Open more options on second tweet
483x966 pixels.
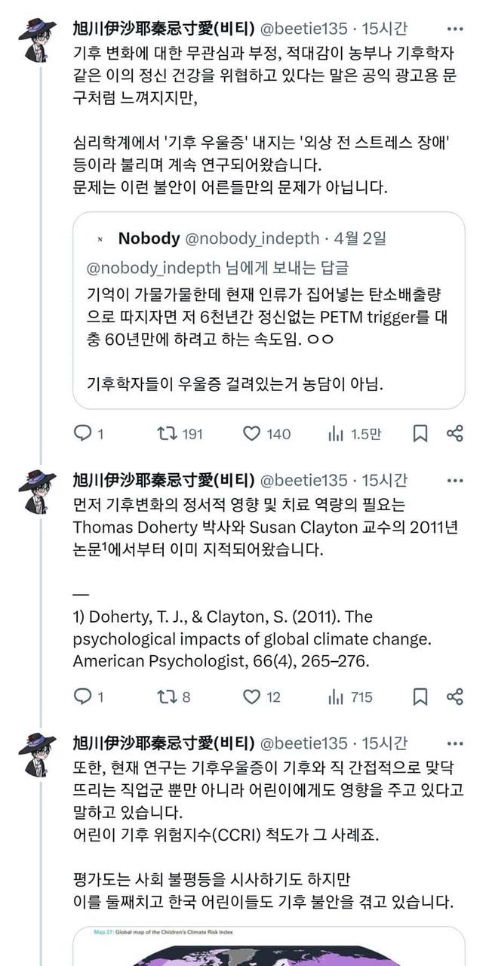[x=455, y=481]
